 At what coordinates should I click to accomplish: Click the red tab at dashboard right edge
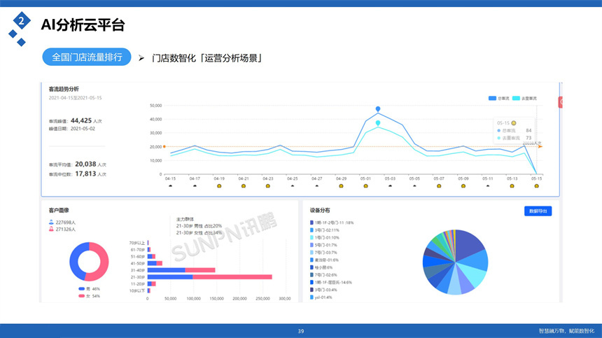coord(560,102)
